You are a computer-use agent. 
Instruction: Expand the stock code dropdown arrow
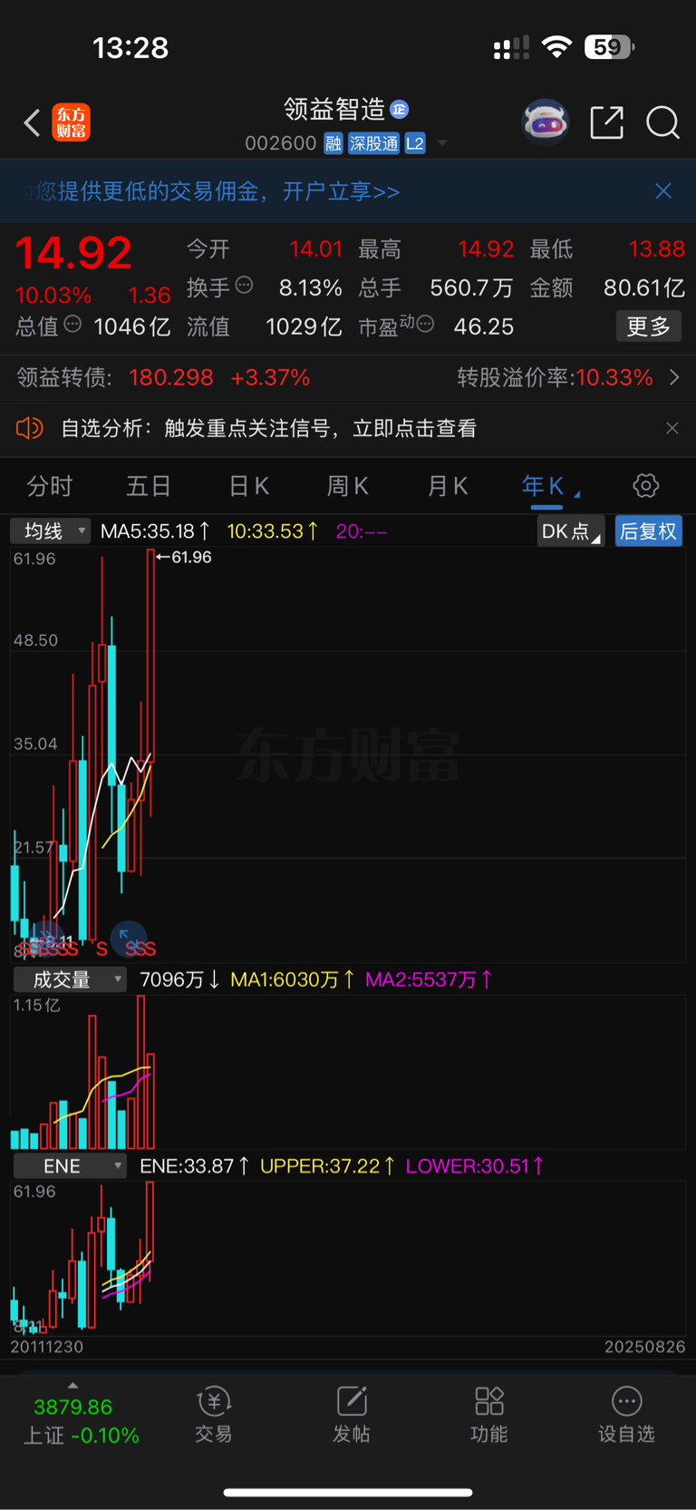[442, 143]
